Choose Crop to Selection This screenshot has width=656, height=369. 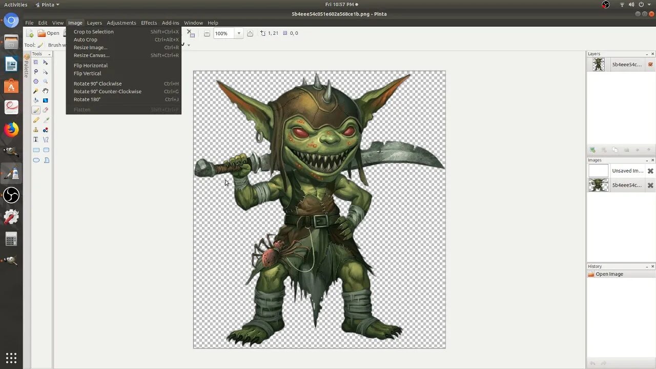[124, 32]
